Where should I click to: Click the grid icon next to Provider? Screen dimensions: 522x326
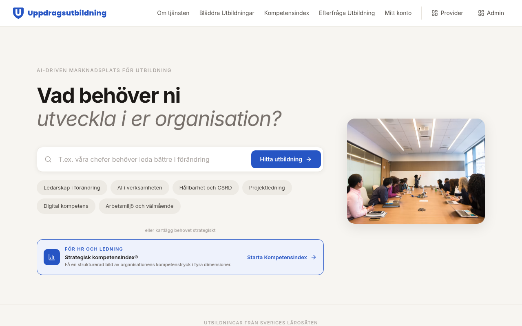point(435,13)
